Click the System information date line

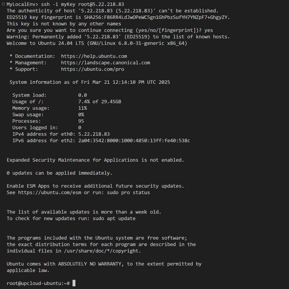click(90, 82)
